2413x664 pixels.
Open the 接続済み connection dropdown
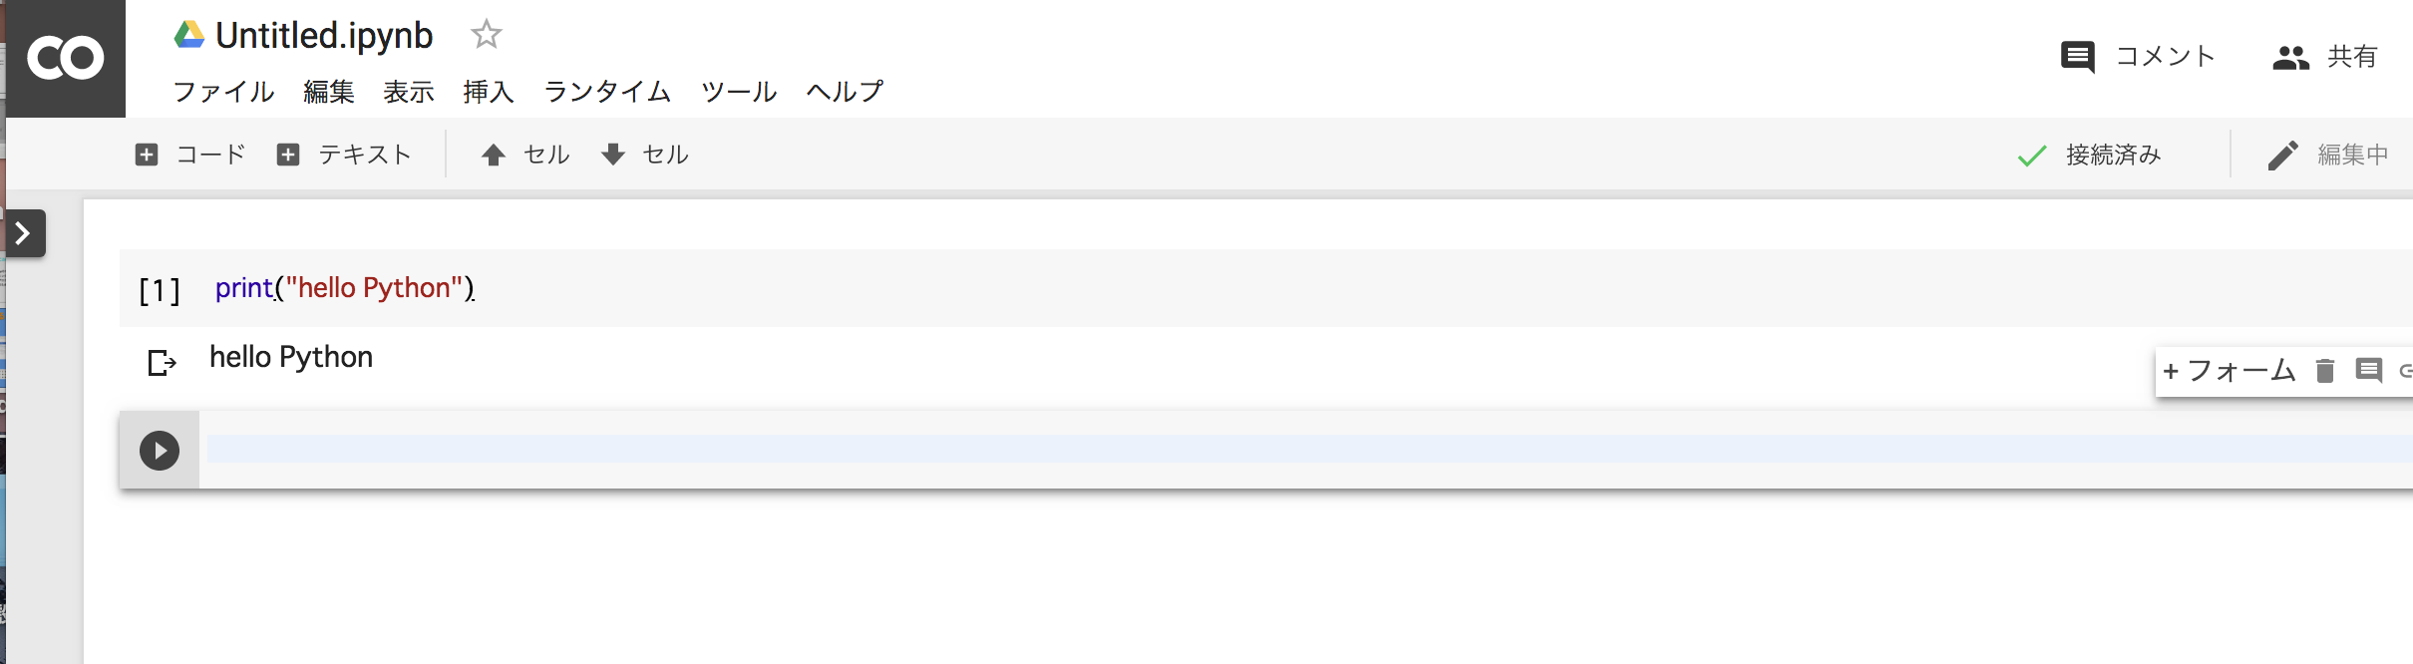(x=2090, y=156)
